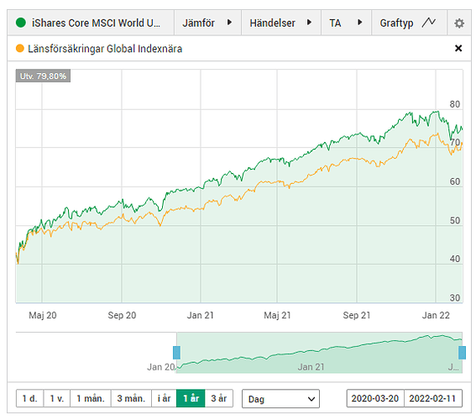Remove Länsförsäkringar Global Indexnära comparison with X
Viewport: 476px width, 420px height.
click(458, 48)
